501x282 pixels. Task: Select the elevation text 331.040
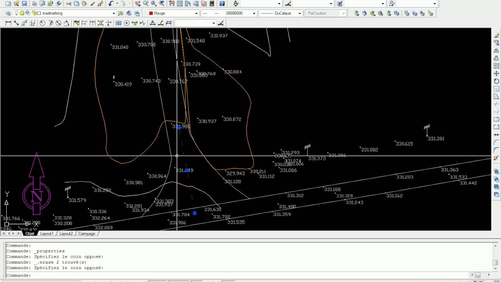[120, 47]
